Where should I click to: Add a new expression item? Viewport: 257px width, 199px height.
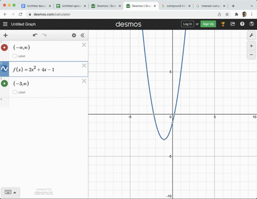tap(5, 35)
